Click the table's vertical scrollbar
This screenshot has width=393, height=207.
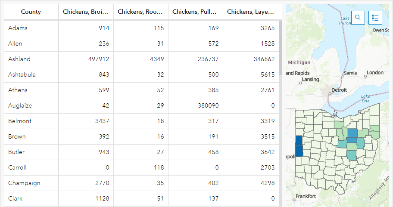click(280, 49)
